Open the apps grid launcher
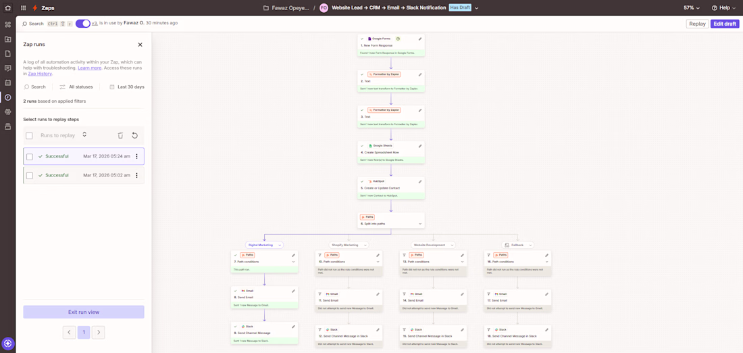743x353 pixels. [23, 7]
